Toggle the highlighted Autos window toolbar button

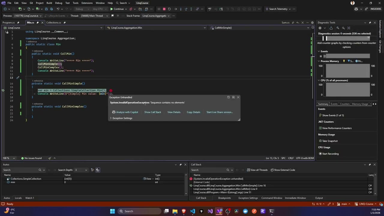click(97, 170)
